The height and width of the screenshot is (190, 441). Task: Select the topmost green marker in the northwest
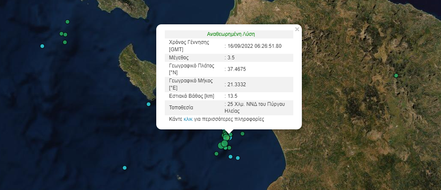pyautogui.click(x=67, y=22)
